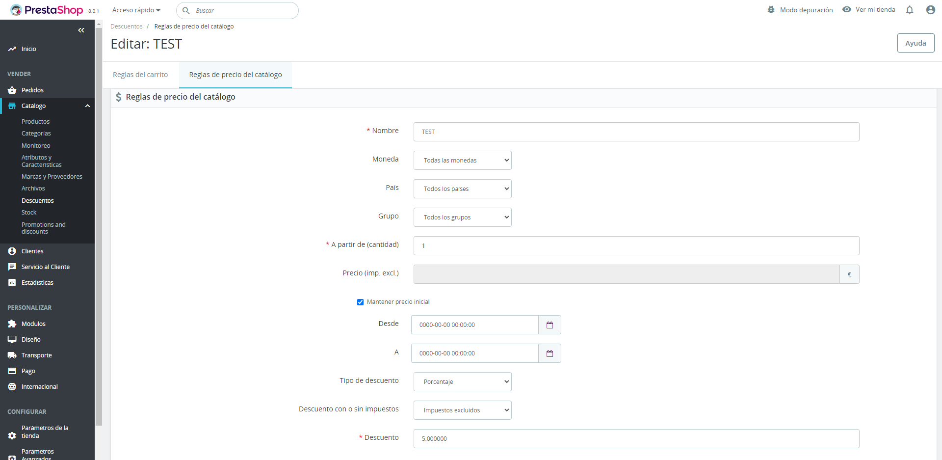Select Reglas de precio del catálogo tab
This screenshot has height=460, width=942.
point(235,75)
